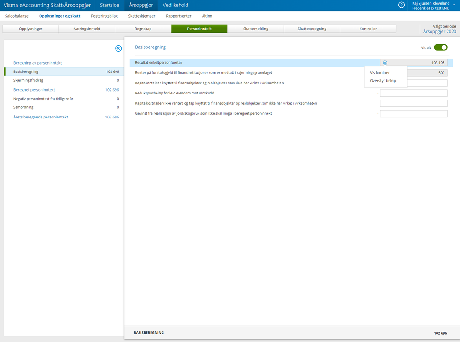Choose Overstyr beløp in the popup menu
The image size is (460, 342).
coord(383,81)
